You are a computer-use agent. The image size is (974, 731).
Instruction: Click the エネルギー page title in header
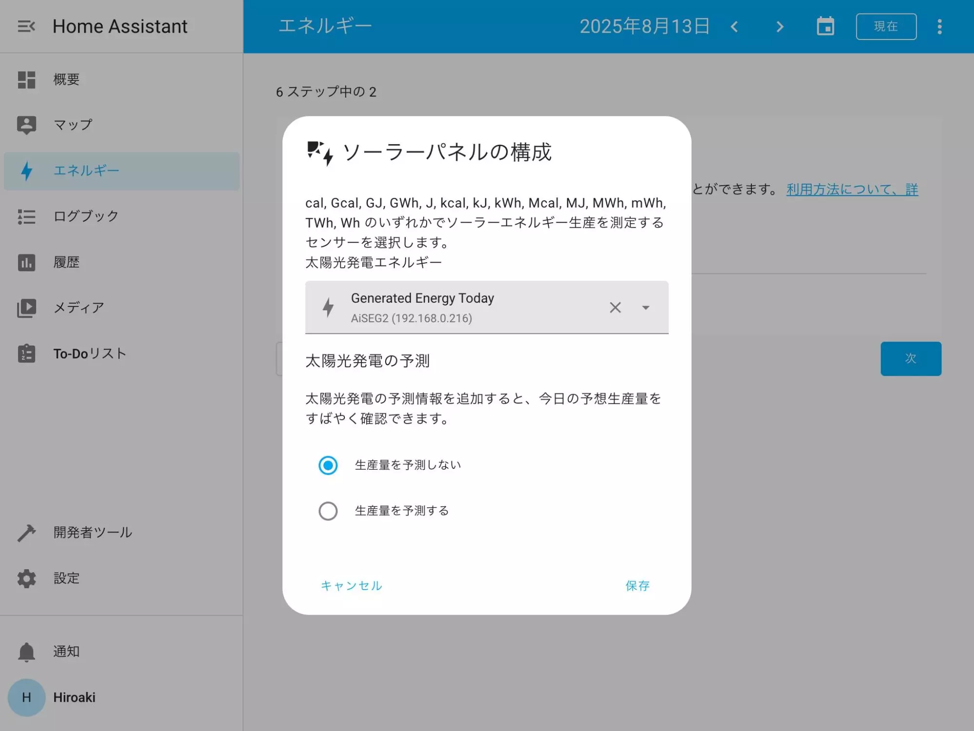click(x=325, y=26)
